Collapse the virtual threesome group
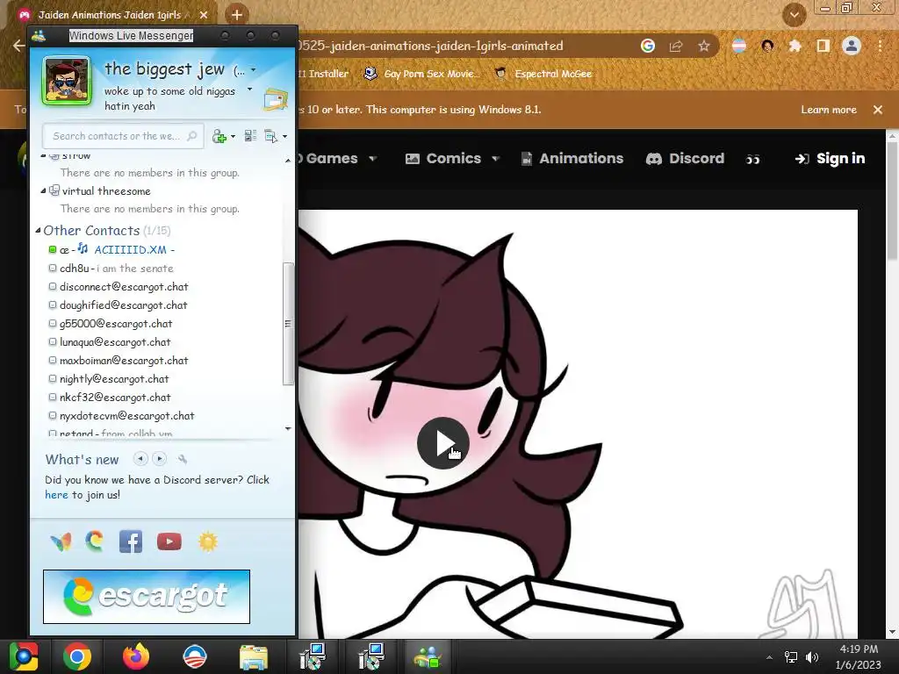This screenshot has width=899, height=674. point(44,190)
